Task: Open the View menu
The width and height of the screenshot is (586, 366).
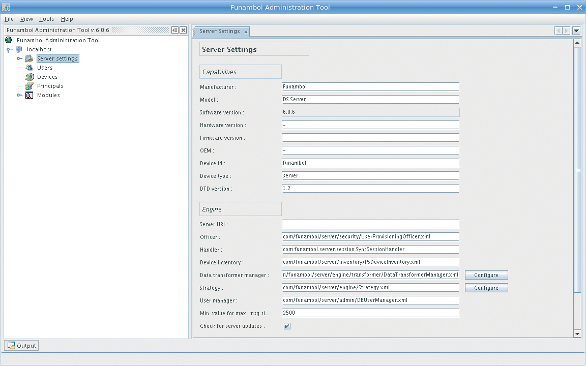Action: (26, 19)
